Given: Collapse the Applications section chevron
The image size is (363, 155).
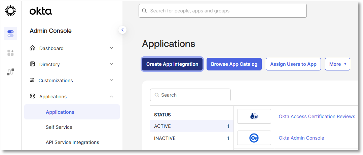Looking at the screenshot, I should click(112, 97).
